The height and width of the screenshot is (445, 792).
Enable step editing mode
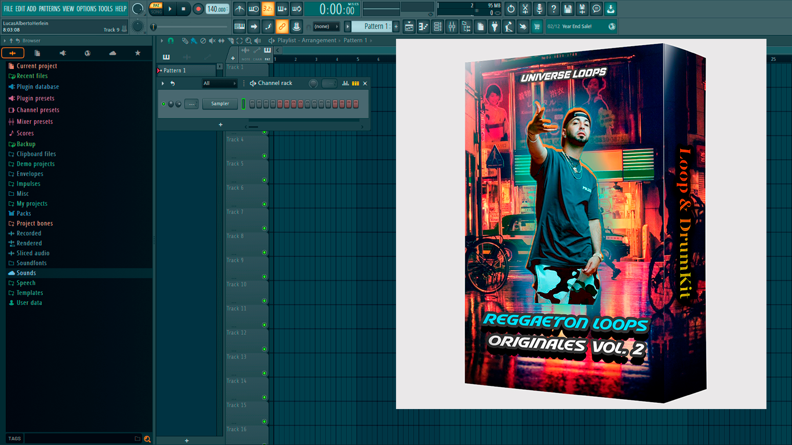click(268, 27)
